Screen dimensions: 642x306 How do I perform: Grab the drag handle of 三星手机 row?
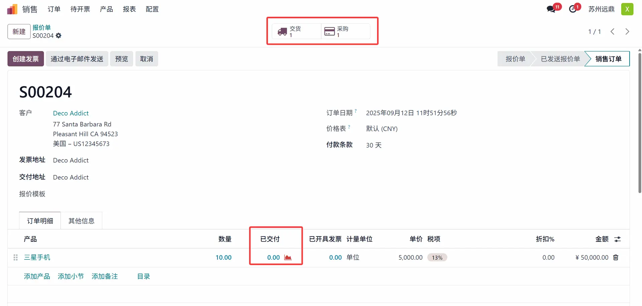point(15,257)
